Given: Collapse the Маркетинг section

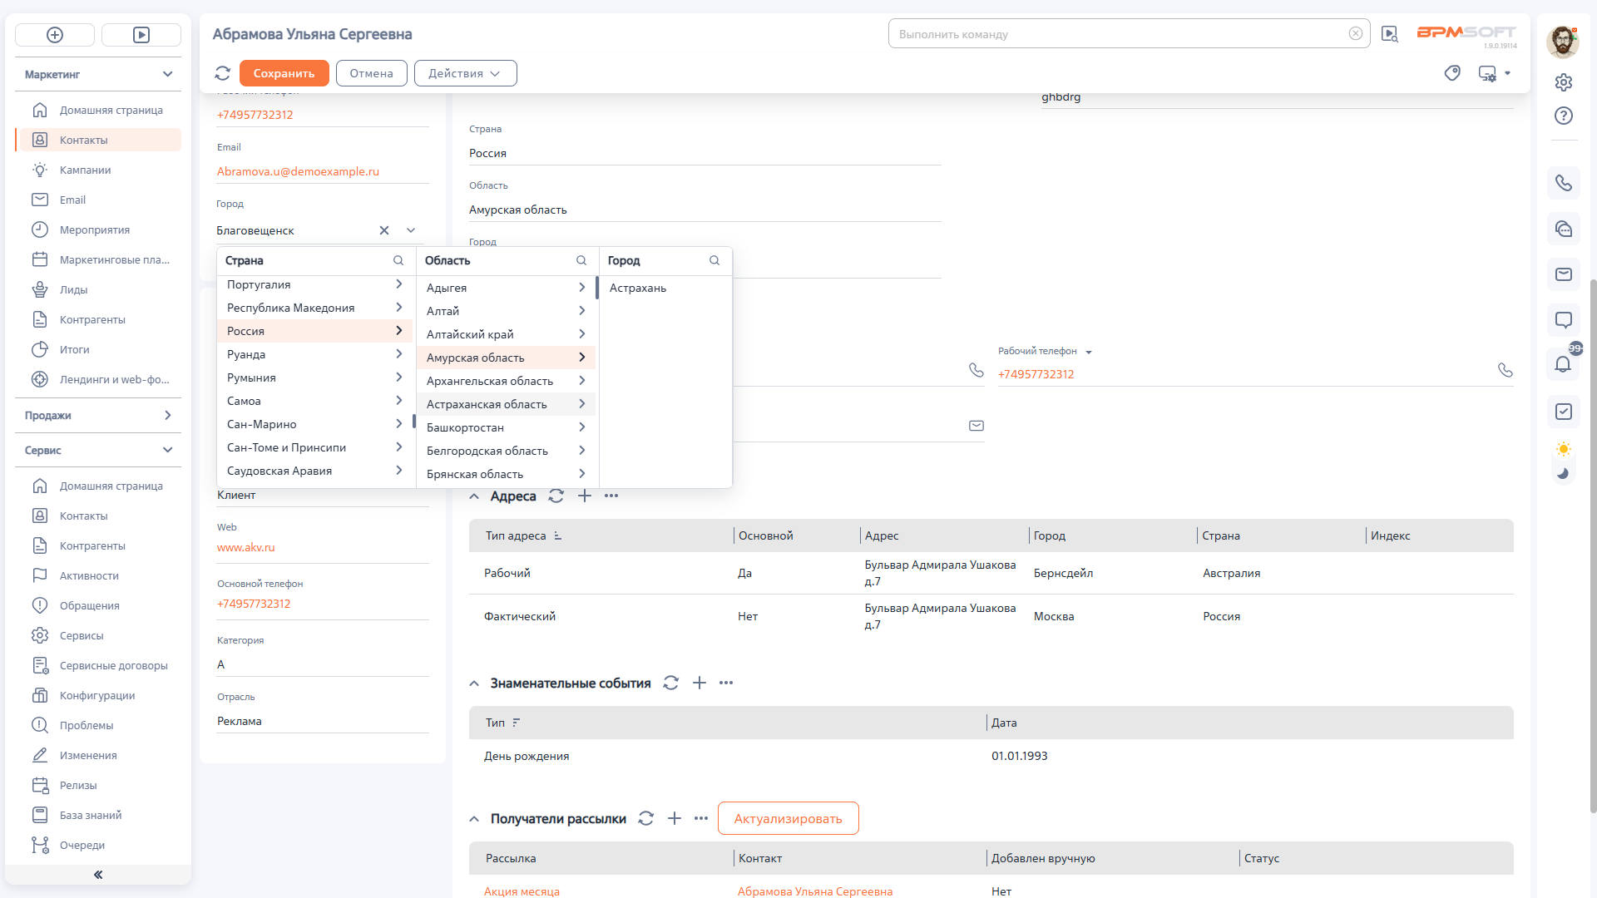Looking at the screenshot, I should coord(167,74).
